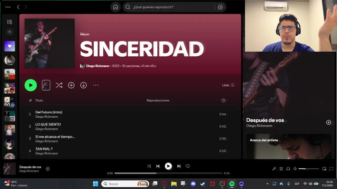Navigate forward with the right arrow
The width and height of the screenshot is (337, 189).
pyautogui.click(x=26, y=7)
